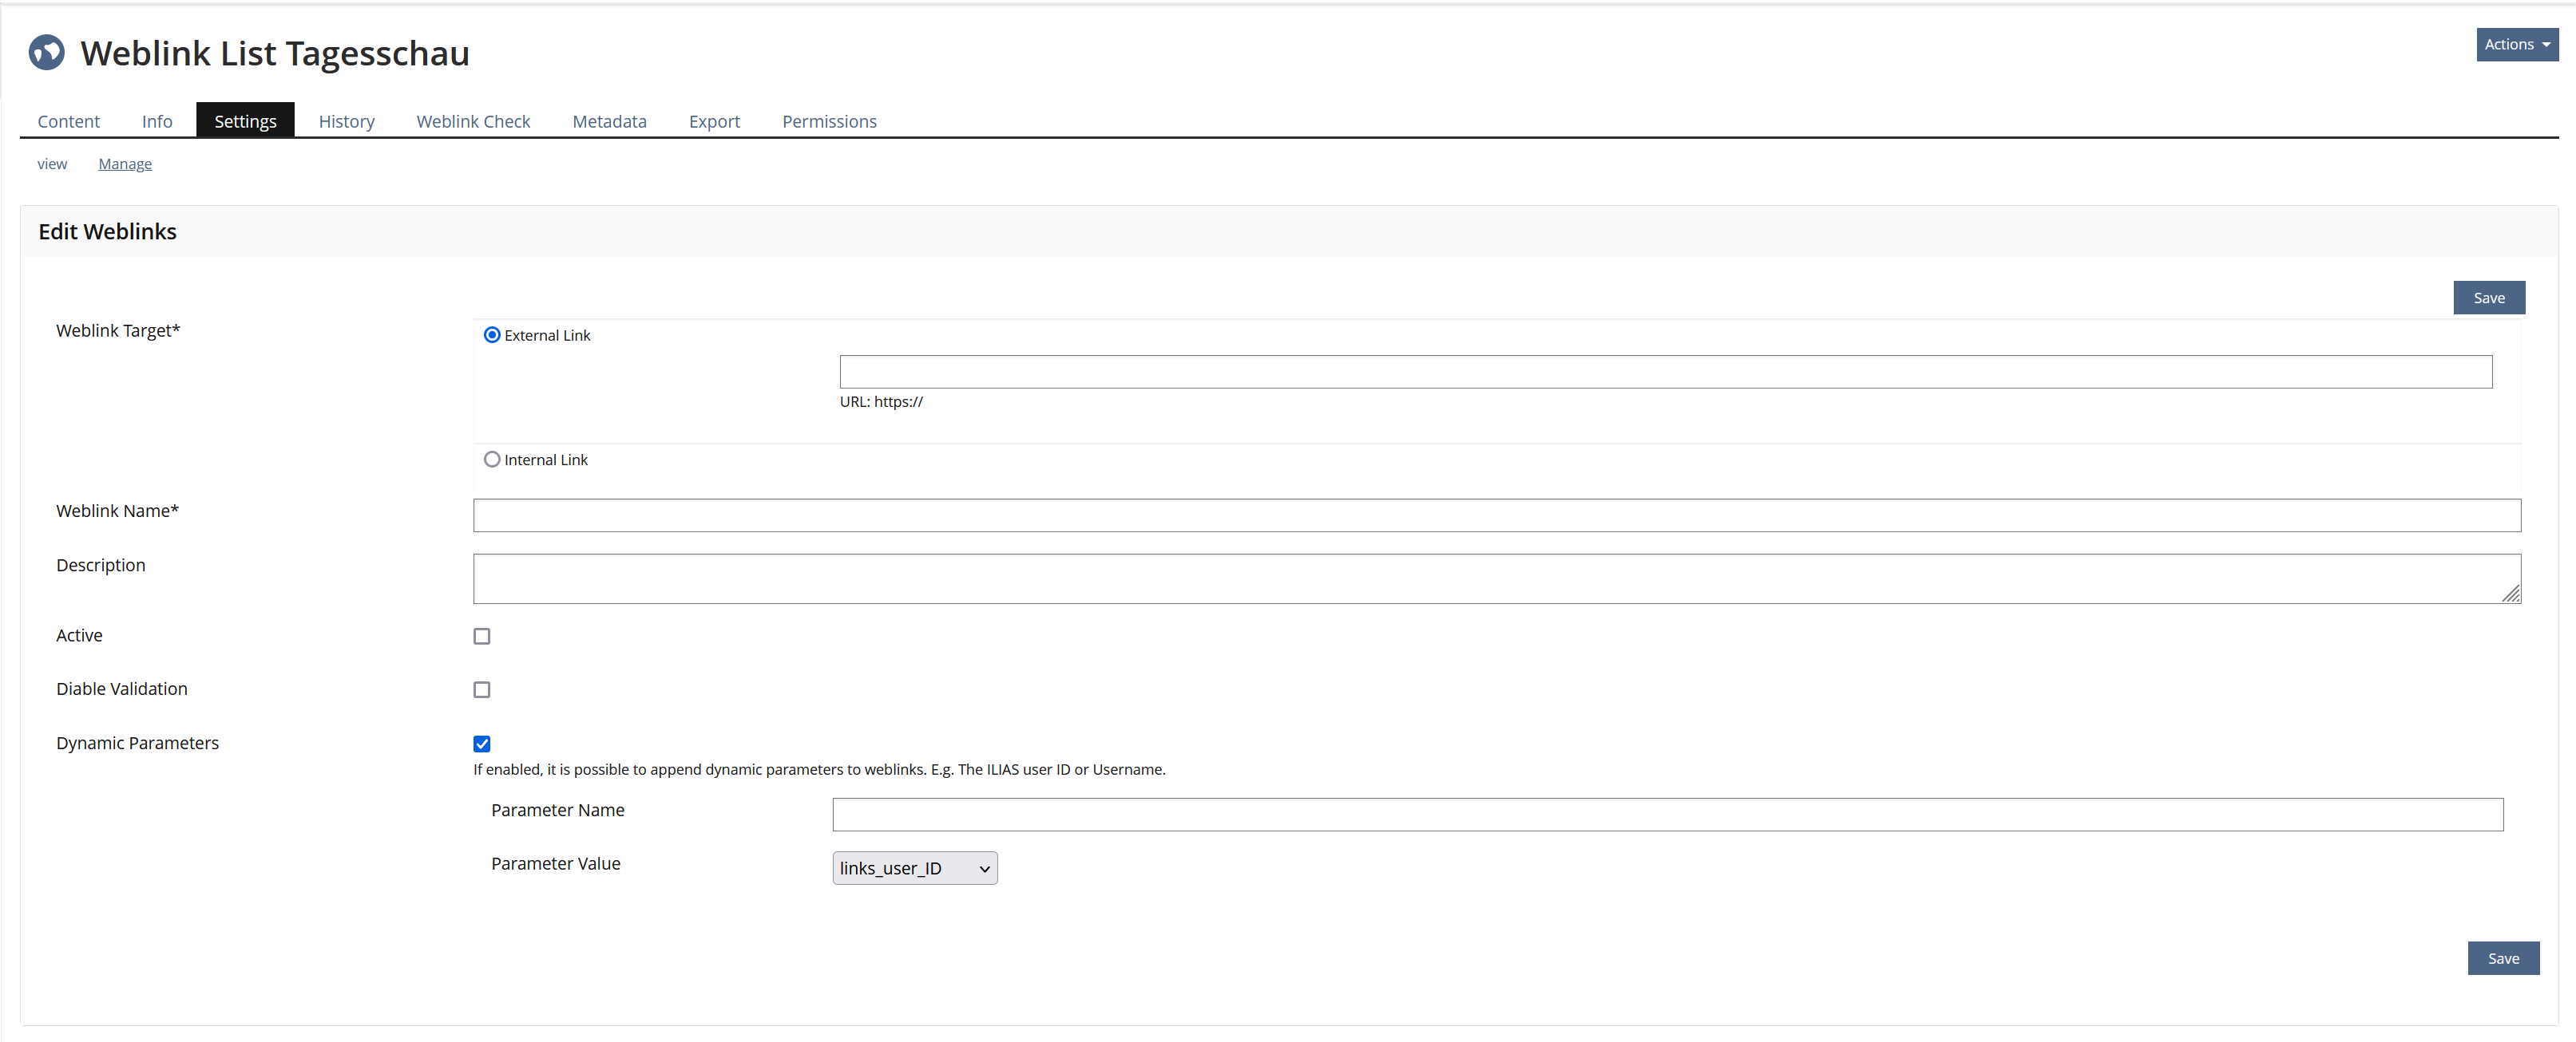The width and height of the screenshot is (2576, 1042).
Task: Click the top Save button
Action: tap(2488, 298)
